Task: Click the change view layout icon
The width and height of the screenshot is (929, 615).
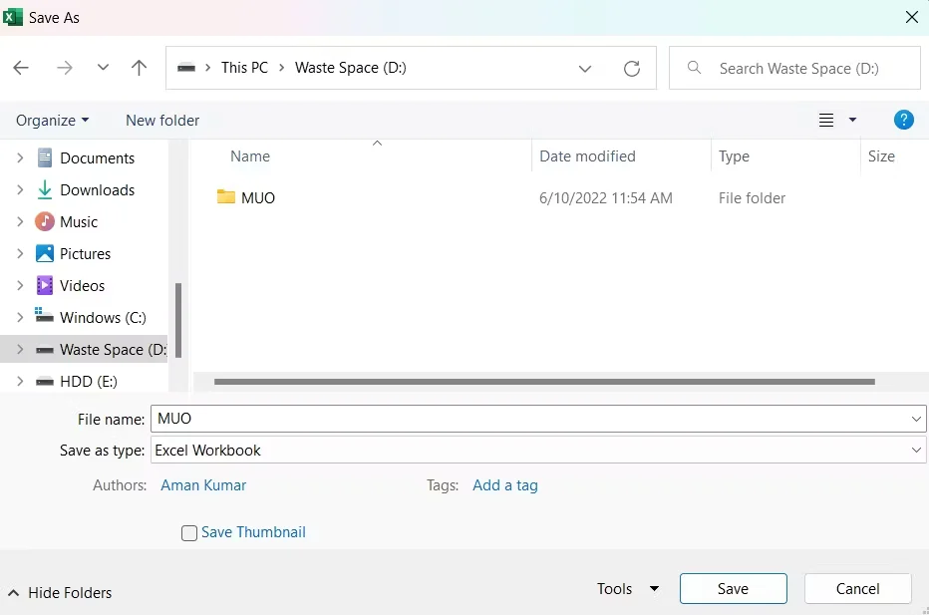Action: 825,120
